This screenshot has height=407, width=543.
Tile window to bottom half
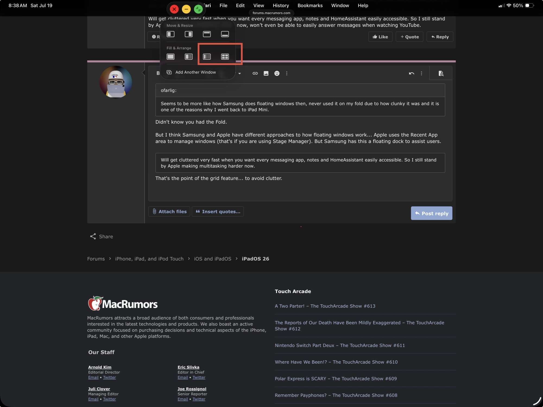click(x=225, y=34)
